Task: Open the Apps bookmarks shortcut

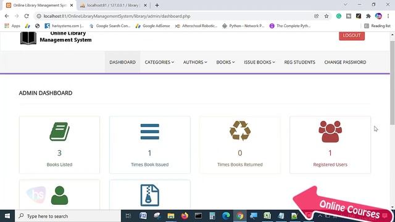Action: point(12,26)
